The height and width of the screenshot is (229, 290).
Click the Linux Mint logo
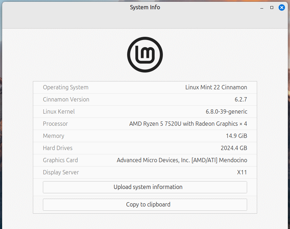[x=145, y=55]
